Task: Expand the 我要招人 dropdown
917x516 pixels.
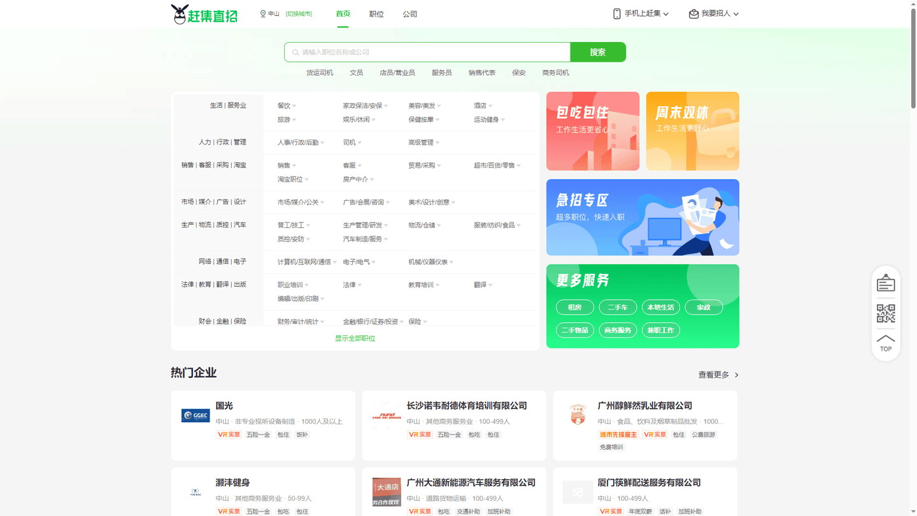Action: point(736,14)
